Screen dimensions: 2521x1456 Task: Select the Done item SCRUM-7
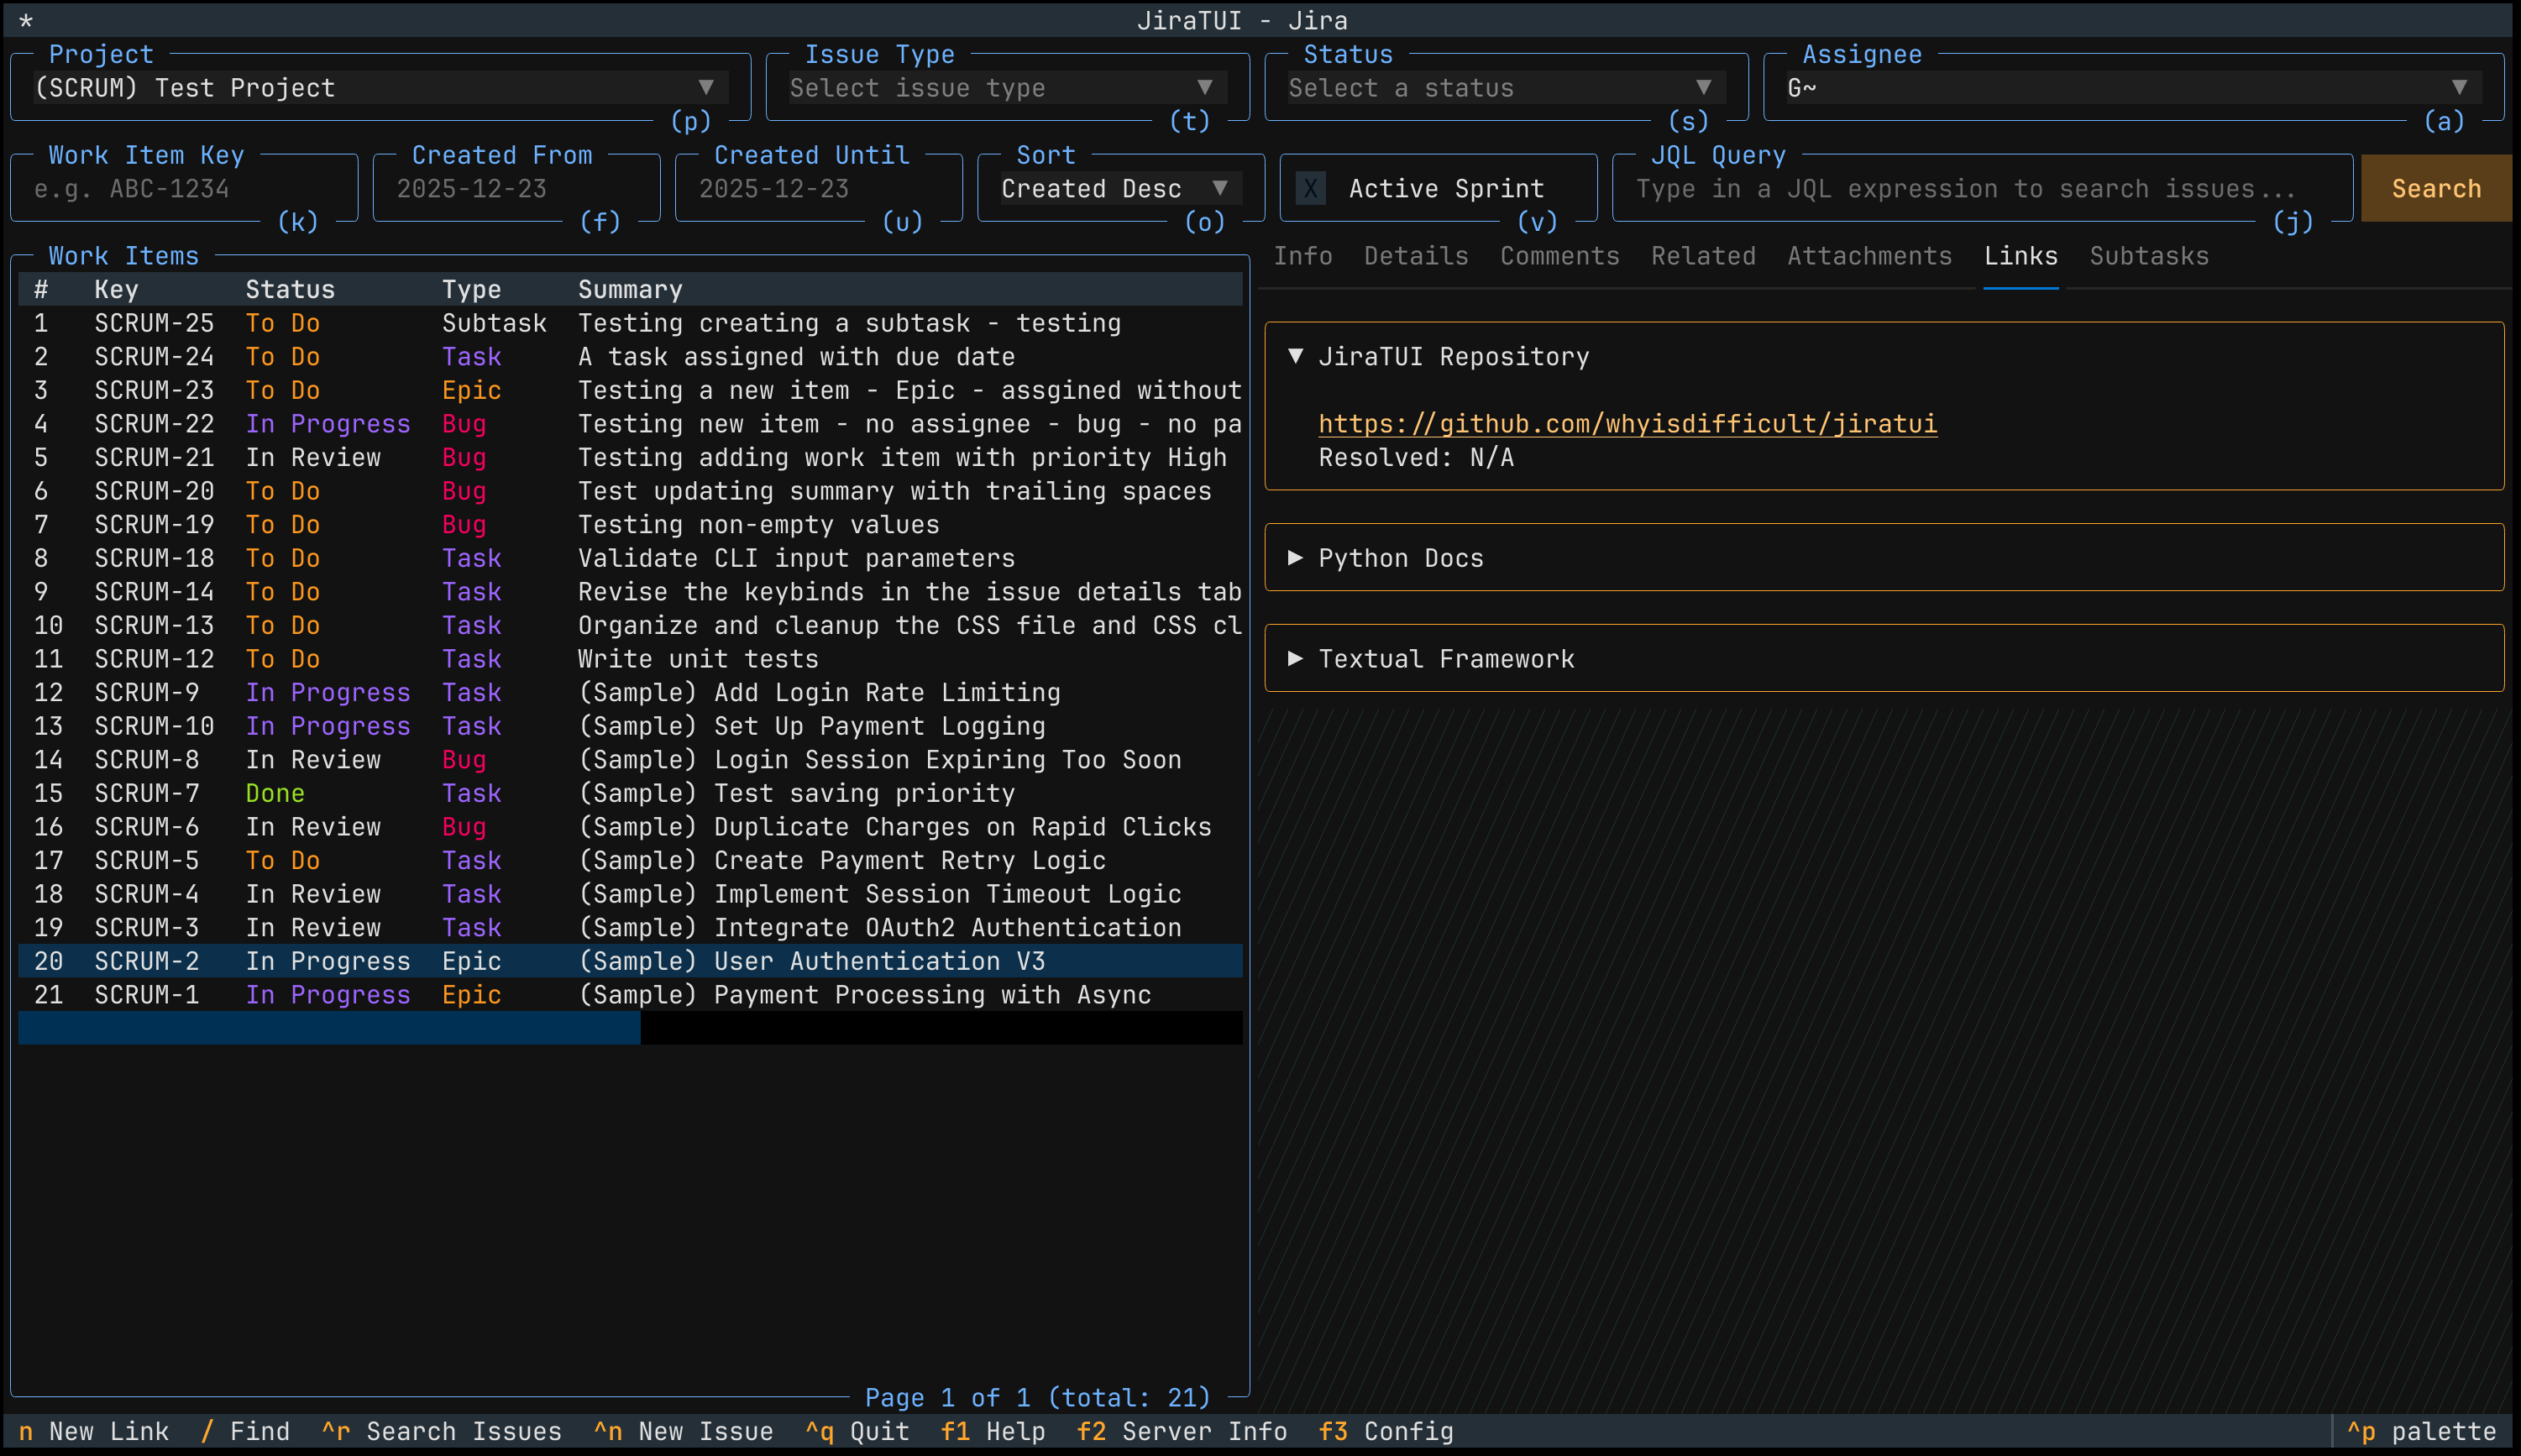click(x=630, y=793)
